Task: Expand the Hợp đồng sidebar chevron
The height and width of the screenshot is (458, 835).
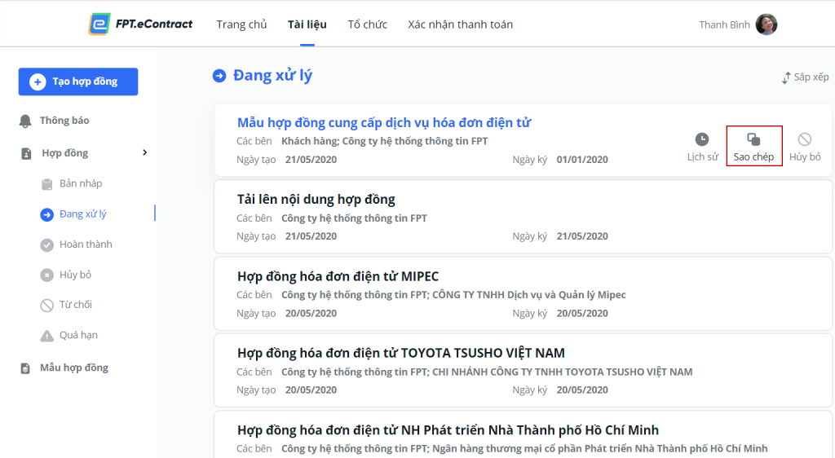Action: point(145,152)
